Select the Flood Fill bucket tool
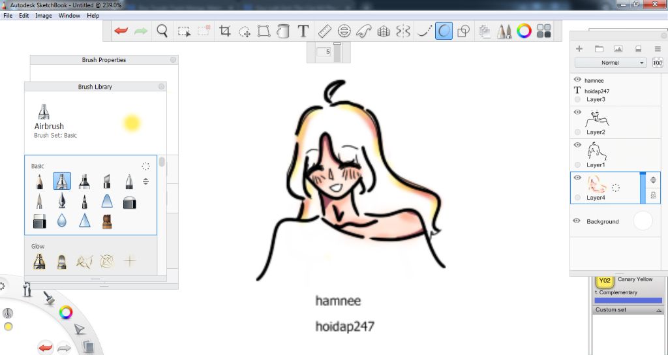The height and width of the screenshot is (355, 668). [283, 31]
